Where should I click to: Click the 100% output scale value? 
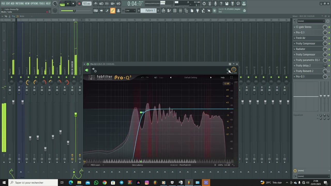pos(220,165)
